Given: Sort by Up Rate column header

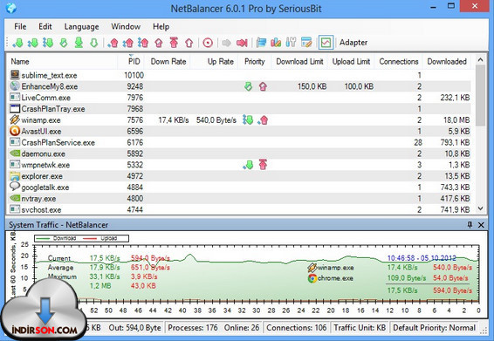Looking at the screenshot, I should point(214,61).
